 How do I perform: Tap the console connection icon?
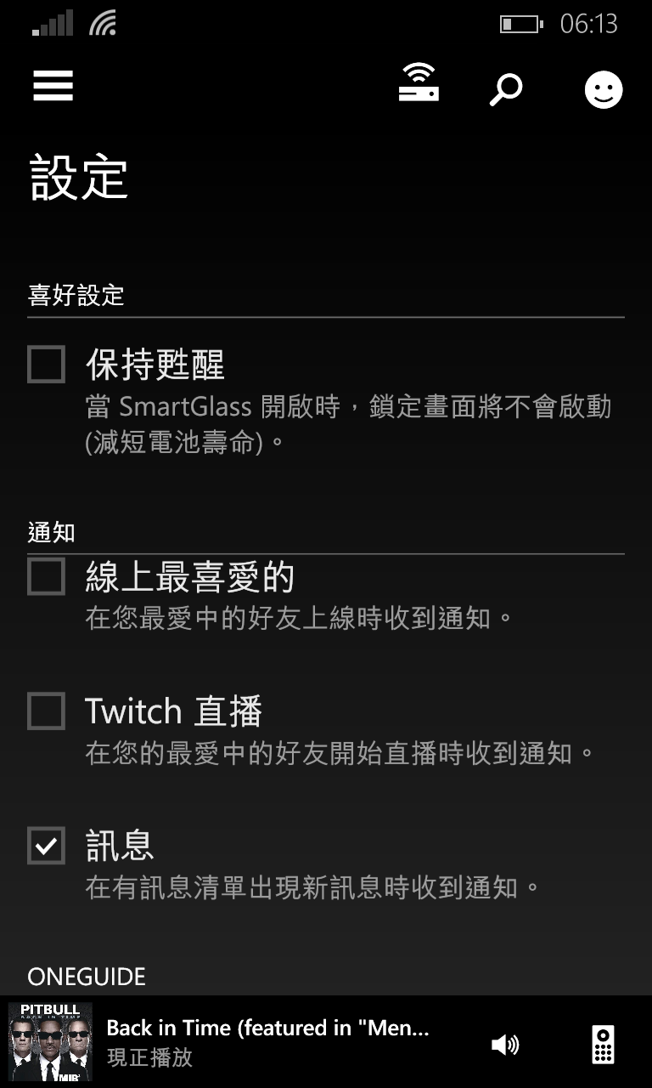[419, 84]
